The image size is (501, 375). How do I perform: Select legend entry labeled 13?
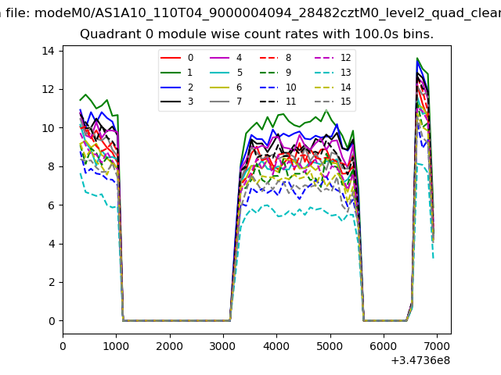pyautogui.click(x=345, y=73)
